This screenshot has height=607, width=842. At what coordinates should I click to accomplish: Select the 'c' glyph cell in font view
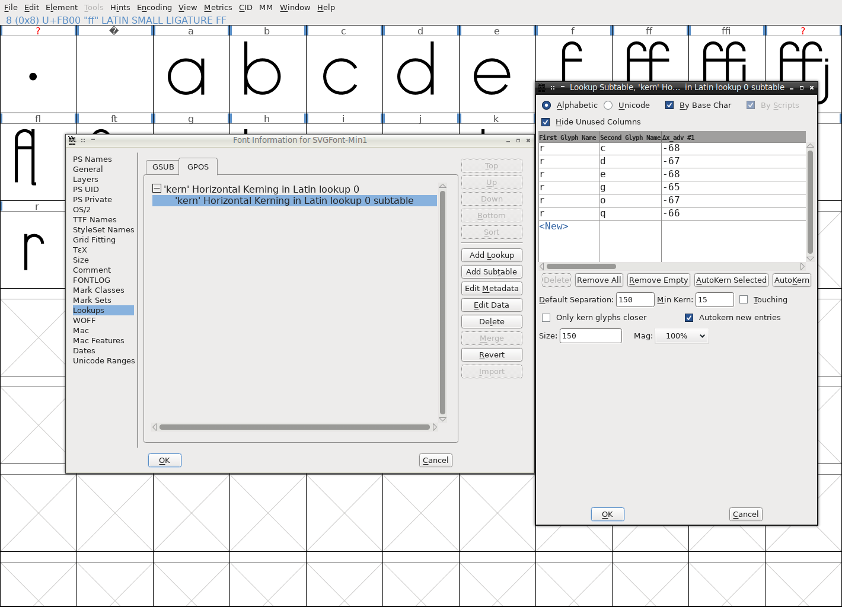(345, 74)
